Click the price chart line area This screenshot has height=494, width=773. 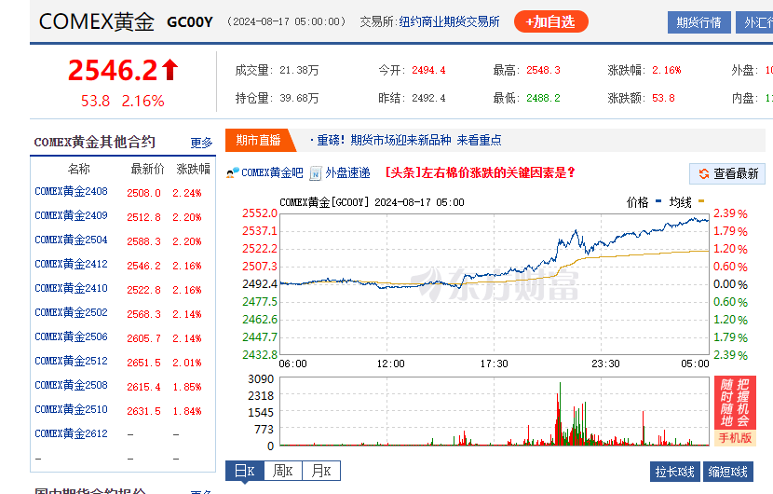pos(495,284)
